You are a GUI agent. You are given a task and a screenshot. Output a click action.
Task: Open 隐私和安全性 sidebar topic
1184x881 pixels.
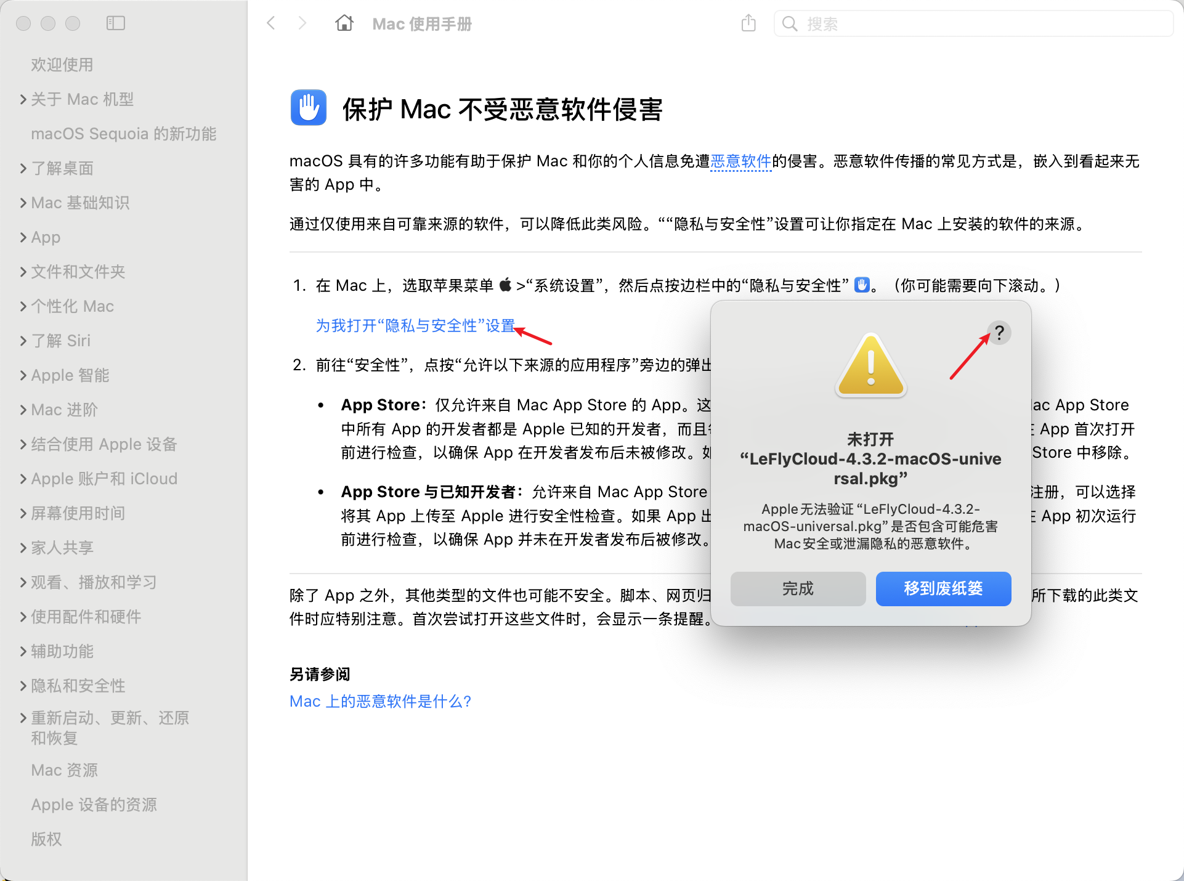point(78,686)
